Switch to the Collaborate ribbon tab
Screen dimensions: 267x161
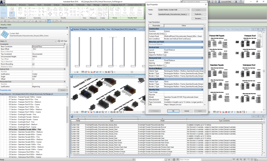pyautogui.click(x=80, y=5)
